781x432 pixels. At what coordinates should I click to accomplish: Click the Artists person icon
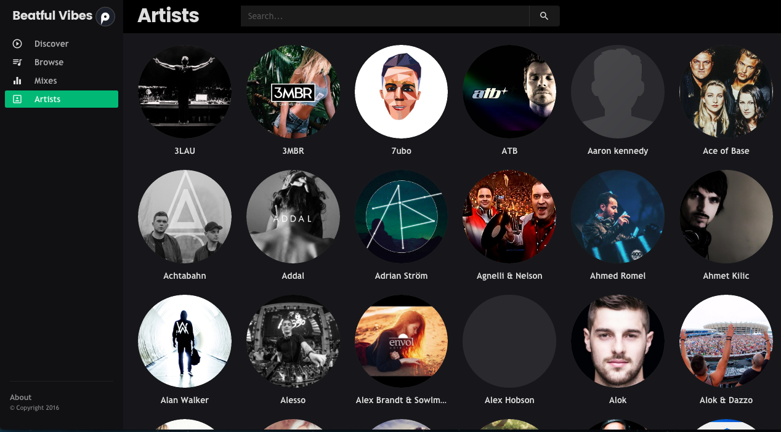tap(17, 99)
